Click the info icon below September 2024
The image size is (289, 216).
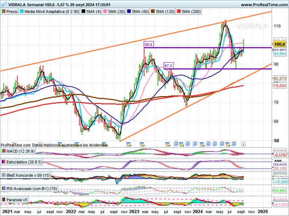tap(243, 144)
